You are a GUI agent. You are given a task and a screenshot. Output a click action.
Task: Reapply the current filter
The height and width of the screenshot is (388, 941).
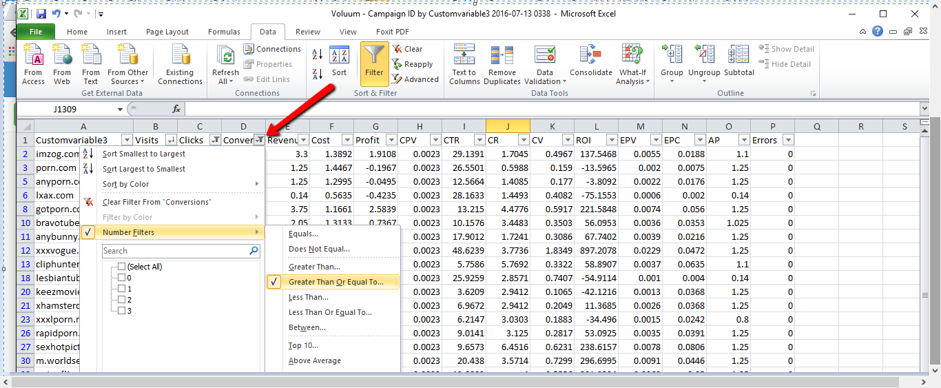(413, 64)
